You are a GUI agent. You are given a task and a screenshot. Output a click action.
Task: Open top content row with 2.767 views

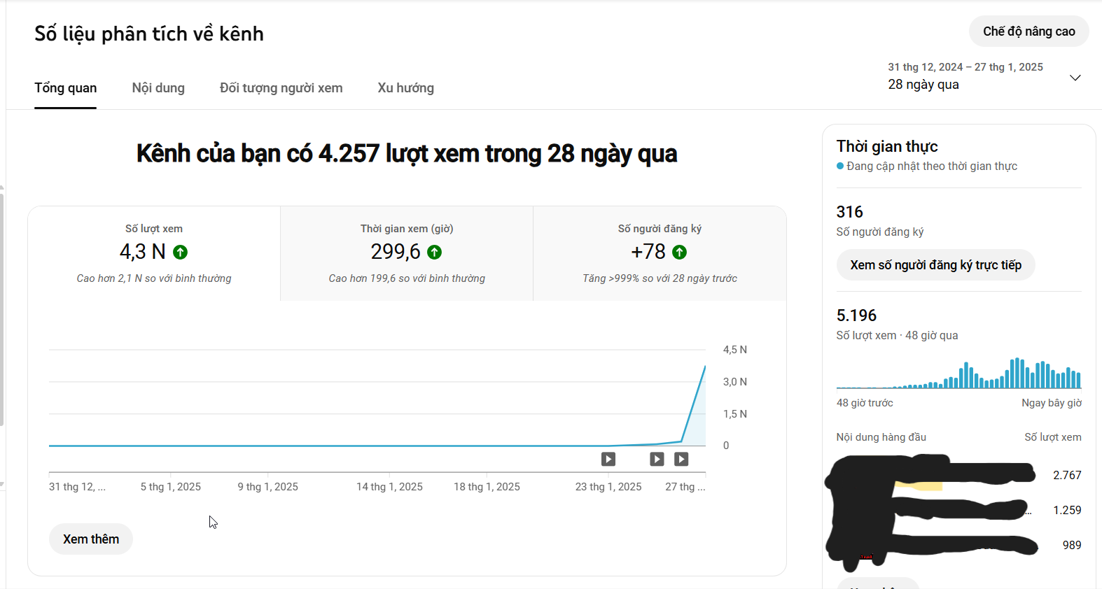(x=952, y=475)
